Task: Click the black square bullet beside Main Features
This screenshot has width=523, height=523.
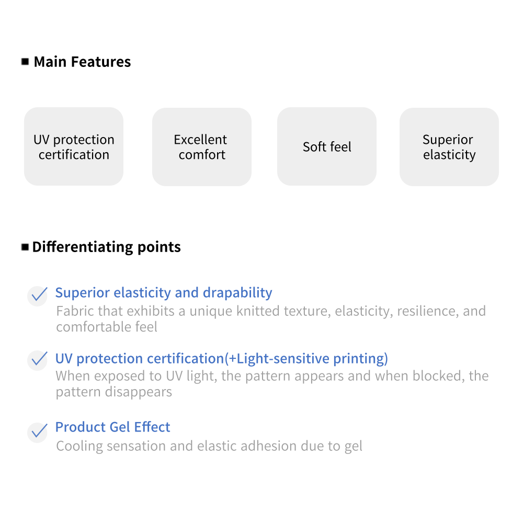Action: 25,62
